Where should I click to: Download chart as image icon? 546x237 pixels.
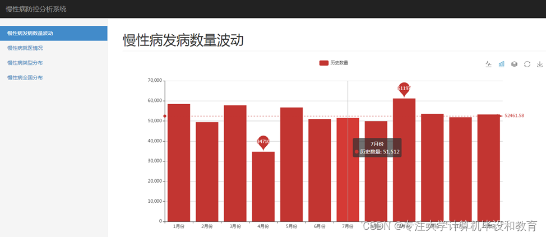[540, 64]
